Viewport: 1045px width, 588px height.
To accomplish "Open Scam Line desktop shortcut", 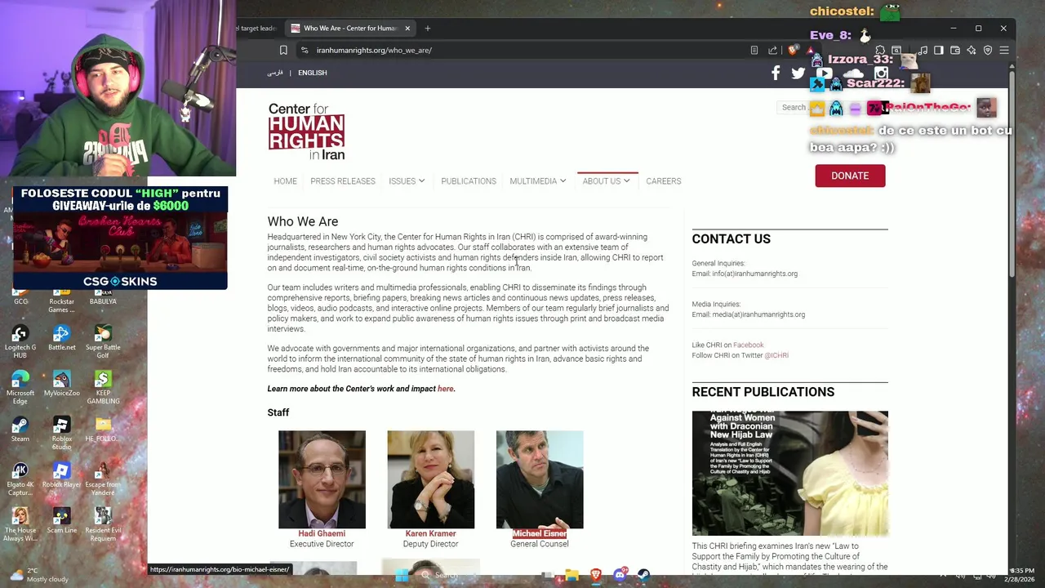I will (x=61, y=520).
